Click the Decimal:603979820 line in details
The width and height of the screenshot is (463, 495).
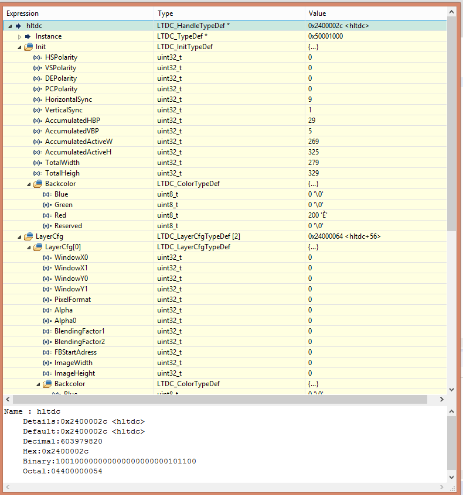(x=62, y=441)
